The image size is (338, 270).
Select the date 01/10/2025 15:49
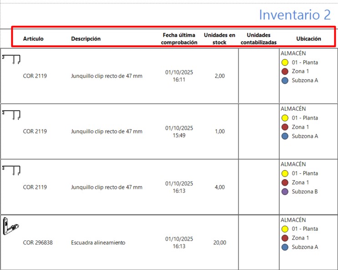click(179, 131)
